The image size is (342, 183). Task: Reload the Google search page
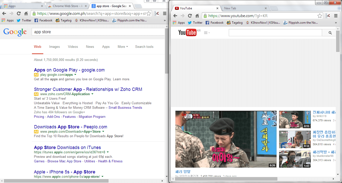[x=18, y=14]
